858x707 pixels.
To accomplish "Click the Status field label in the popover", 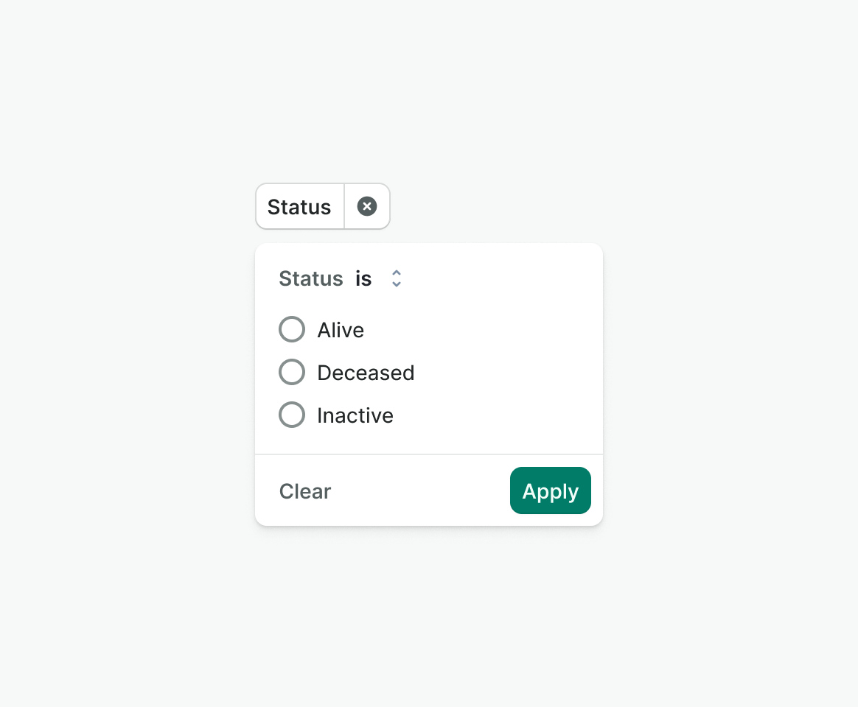I will (x=311, y=278).
